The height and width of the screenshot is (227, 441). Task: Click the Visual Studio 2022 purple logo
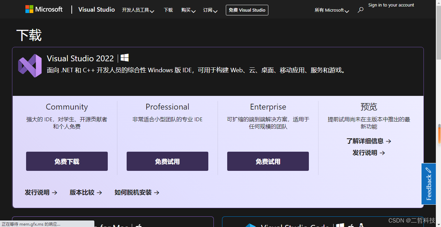point(30,65)
